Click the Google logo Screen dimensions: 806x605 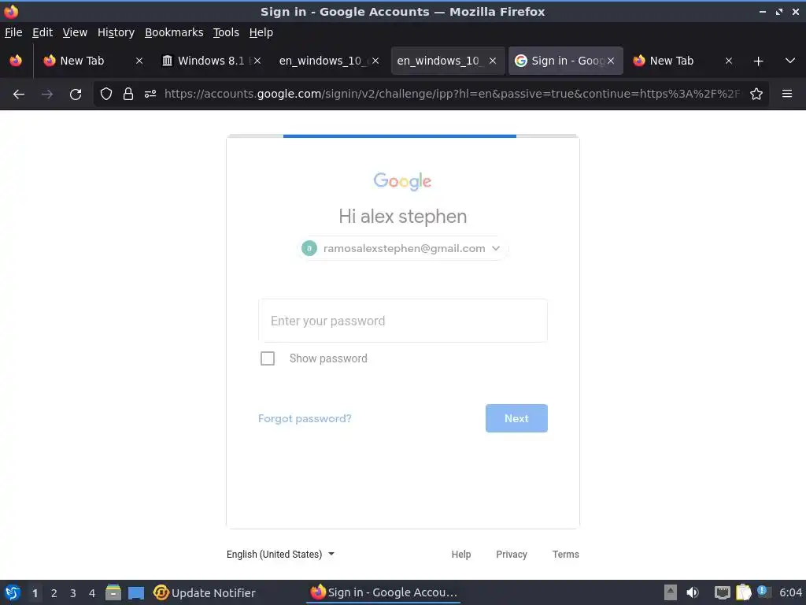[x=402, y=181]
